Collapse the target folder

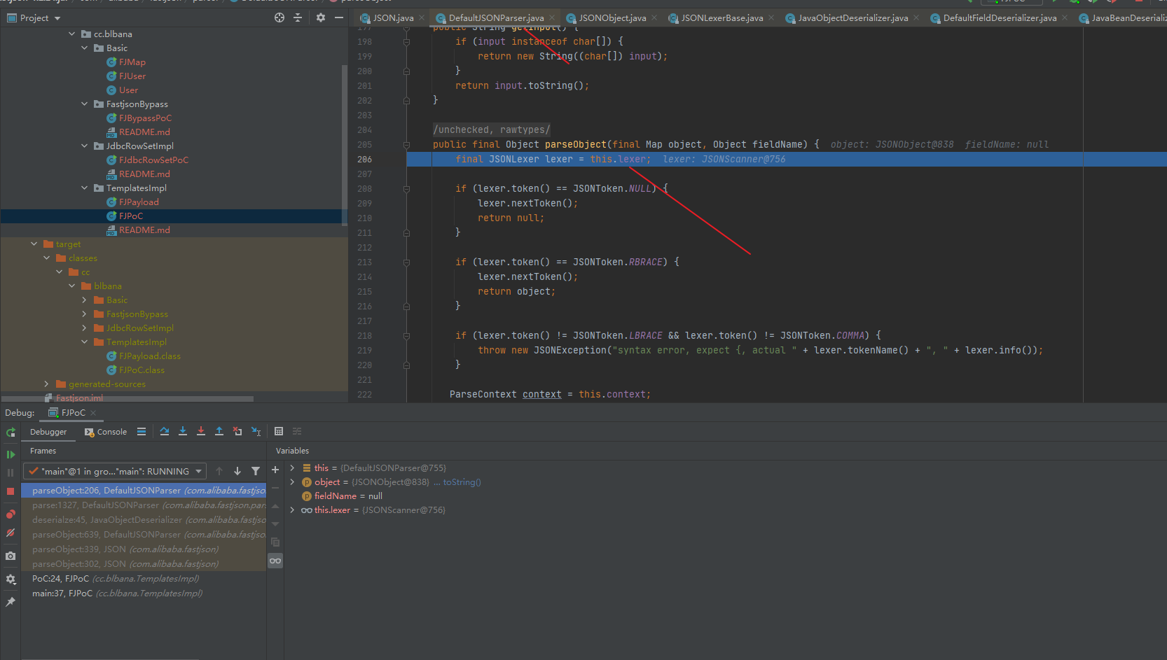click(x=34, y=244)
